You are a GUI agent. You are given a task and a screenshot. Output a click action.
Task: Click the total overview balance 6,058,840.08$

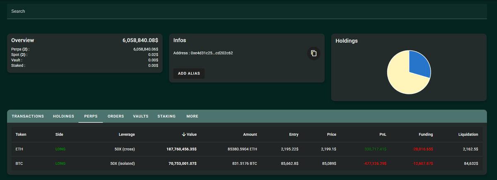click(x=140, y=41)
